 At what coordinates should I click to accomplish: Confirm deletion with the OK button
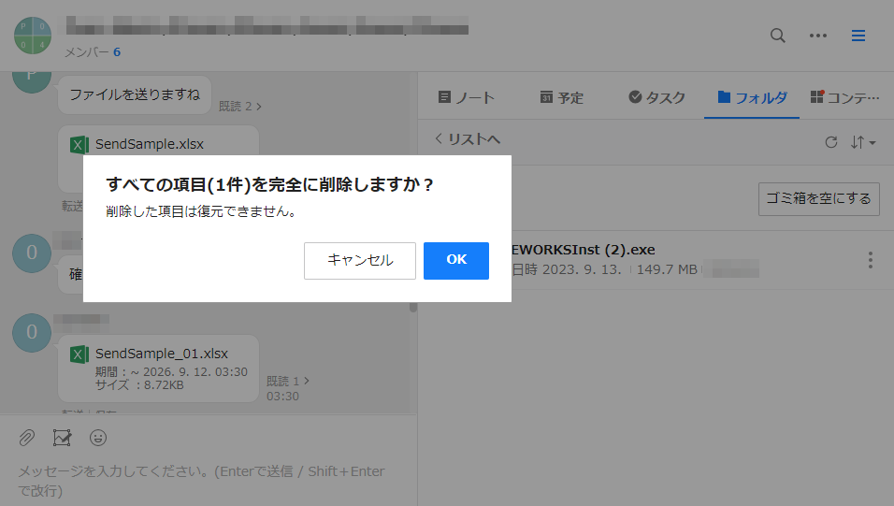click(x=455, y=260)
